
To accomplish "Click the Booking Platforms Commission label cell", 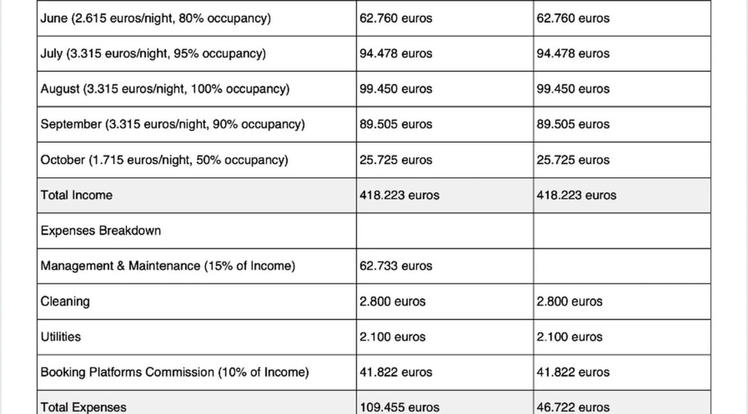I will (175, 372).
